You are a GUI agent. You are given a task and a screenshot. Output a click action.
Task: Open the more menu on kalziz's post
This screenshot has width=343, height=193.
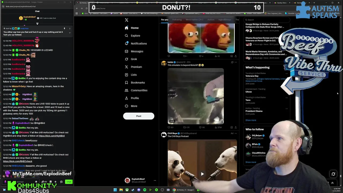pyautogui.click(x=236, y=62)
